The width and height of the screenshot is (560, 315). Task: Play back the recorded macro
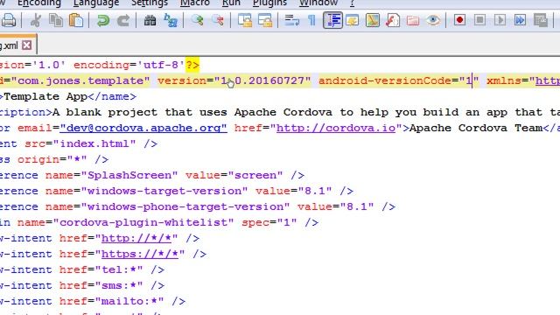click(500, 20)
